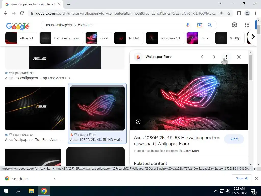
Task: Filter by windows 10 chip
Action: (x=165, y=38)
